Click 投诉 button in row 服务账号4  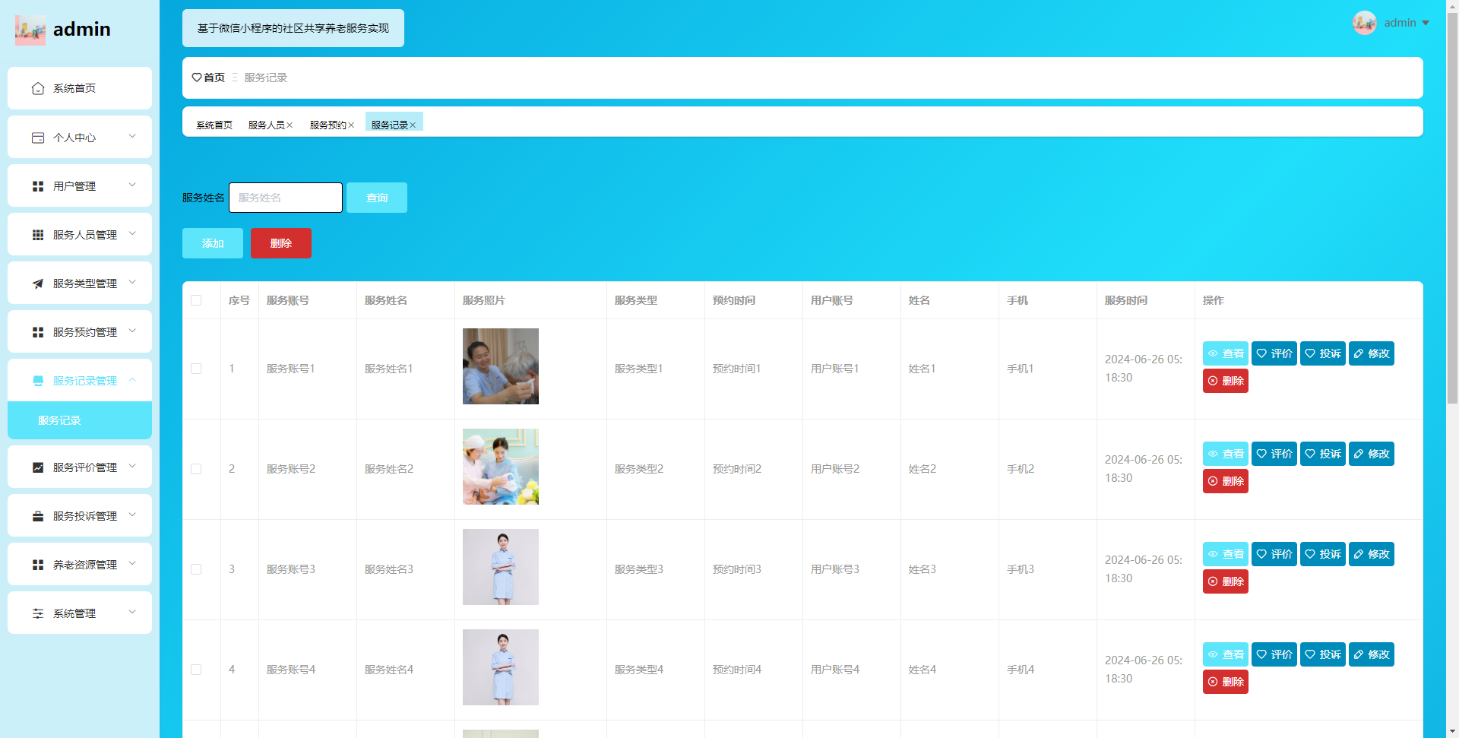1323,654
